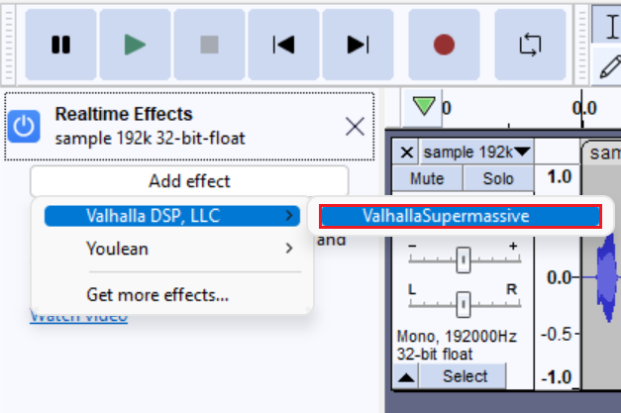Click the green playhead triangle on timeline

pyautogui.click(x=424, y=106)
